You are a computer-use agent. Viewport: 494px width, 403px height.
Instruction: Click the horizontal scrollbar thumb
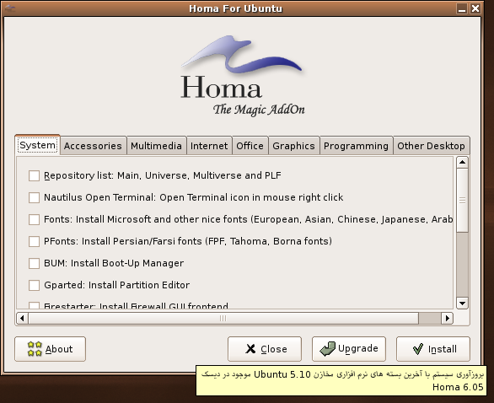click(x=223, y=318)
